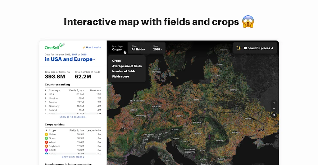Zoom out the map with minus button
The image size is (318, 165).
pyautogui.click(x=274, y=108)
